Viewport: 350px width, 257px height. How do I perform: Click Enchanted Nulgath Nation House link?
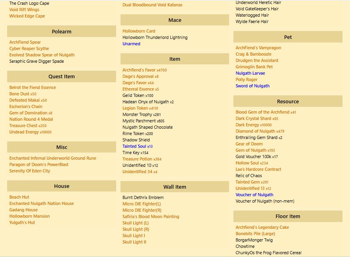coord(41,203)
